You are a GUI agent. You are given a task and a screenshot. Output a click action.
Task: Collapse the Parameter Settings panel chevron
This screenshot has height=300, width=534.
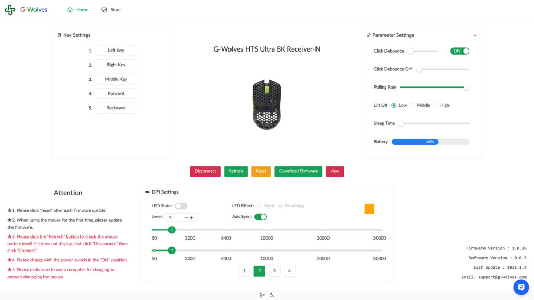475,35
